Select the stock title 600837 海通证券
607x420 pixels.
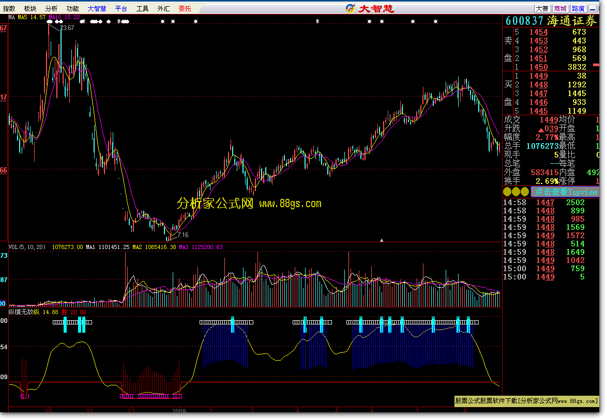(551, 21)
